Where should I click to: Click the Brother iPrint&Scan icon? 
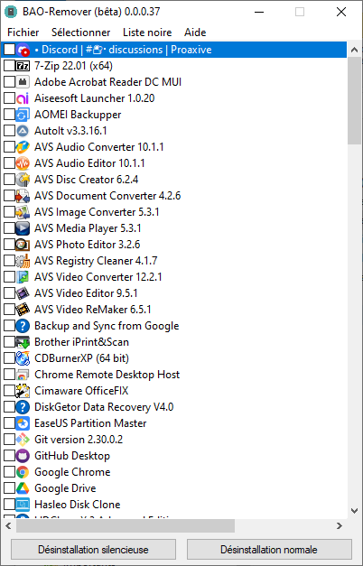tap(23, 342)
